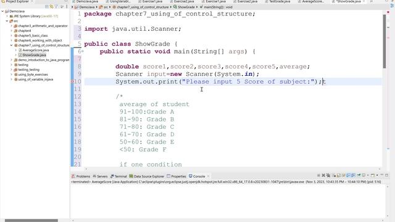395x222 pixels.
Task: Click Remove Launch icon in Console
Action: (x=323, y=175)
